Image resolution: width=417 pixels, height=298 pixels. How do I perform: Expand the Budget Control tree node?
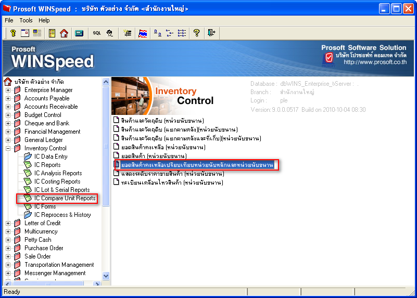click(8, 115)
